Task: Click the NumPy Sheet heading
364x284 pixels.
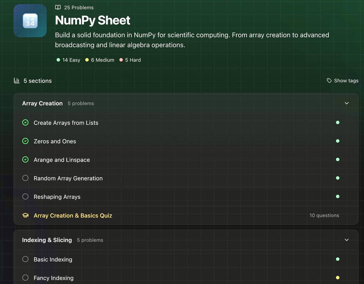Action: [x=93, y=20]
